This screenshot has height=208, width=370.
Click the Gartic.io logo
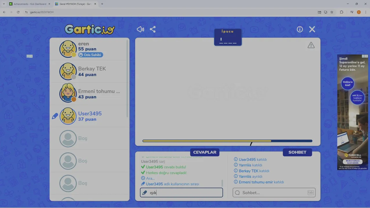click(90, 29)
